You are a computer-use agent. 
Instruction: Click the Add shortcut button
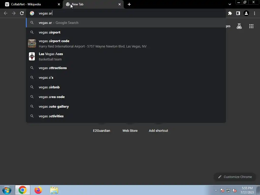point(158,131)
